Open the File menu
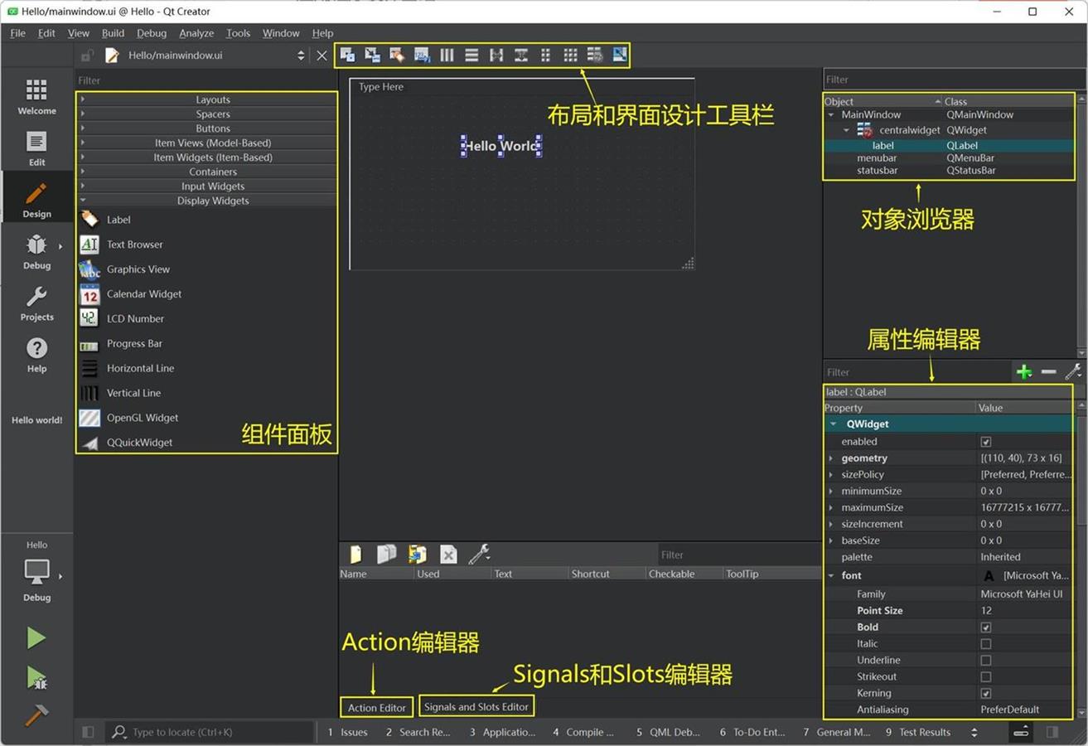 tap(17, 33)
